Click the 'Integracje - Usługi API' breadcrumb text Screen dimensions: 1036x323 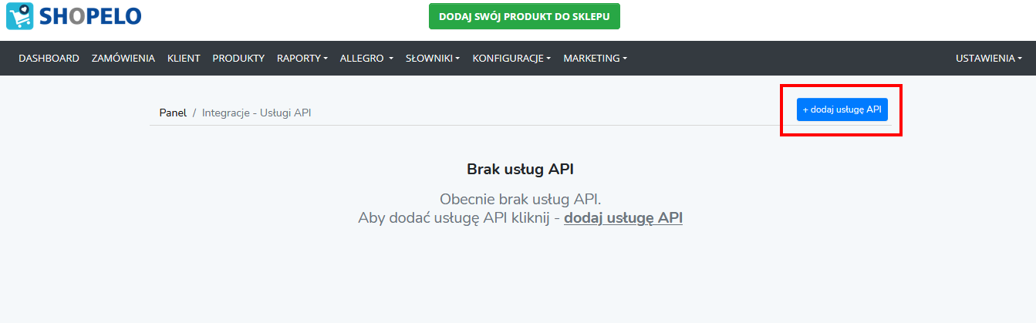(x=256, y=113)
